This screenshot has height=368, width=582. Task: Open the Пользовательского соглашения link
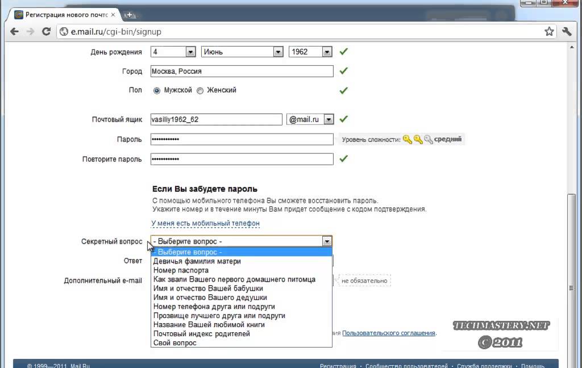pyautogui.click(x=388, y=333)
